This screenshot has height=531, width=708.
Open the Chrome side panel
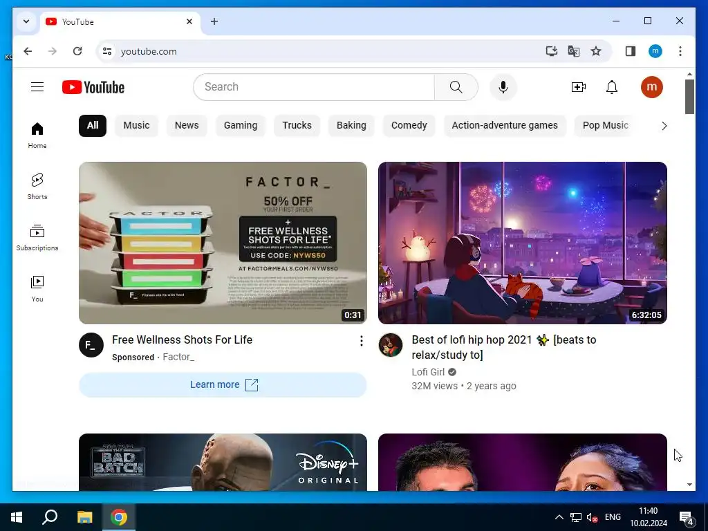[x=631, y=51]
